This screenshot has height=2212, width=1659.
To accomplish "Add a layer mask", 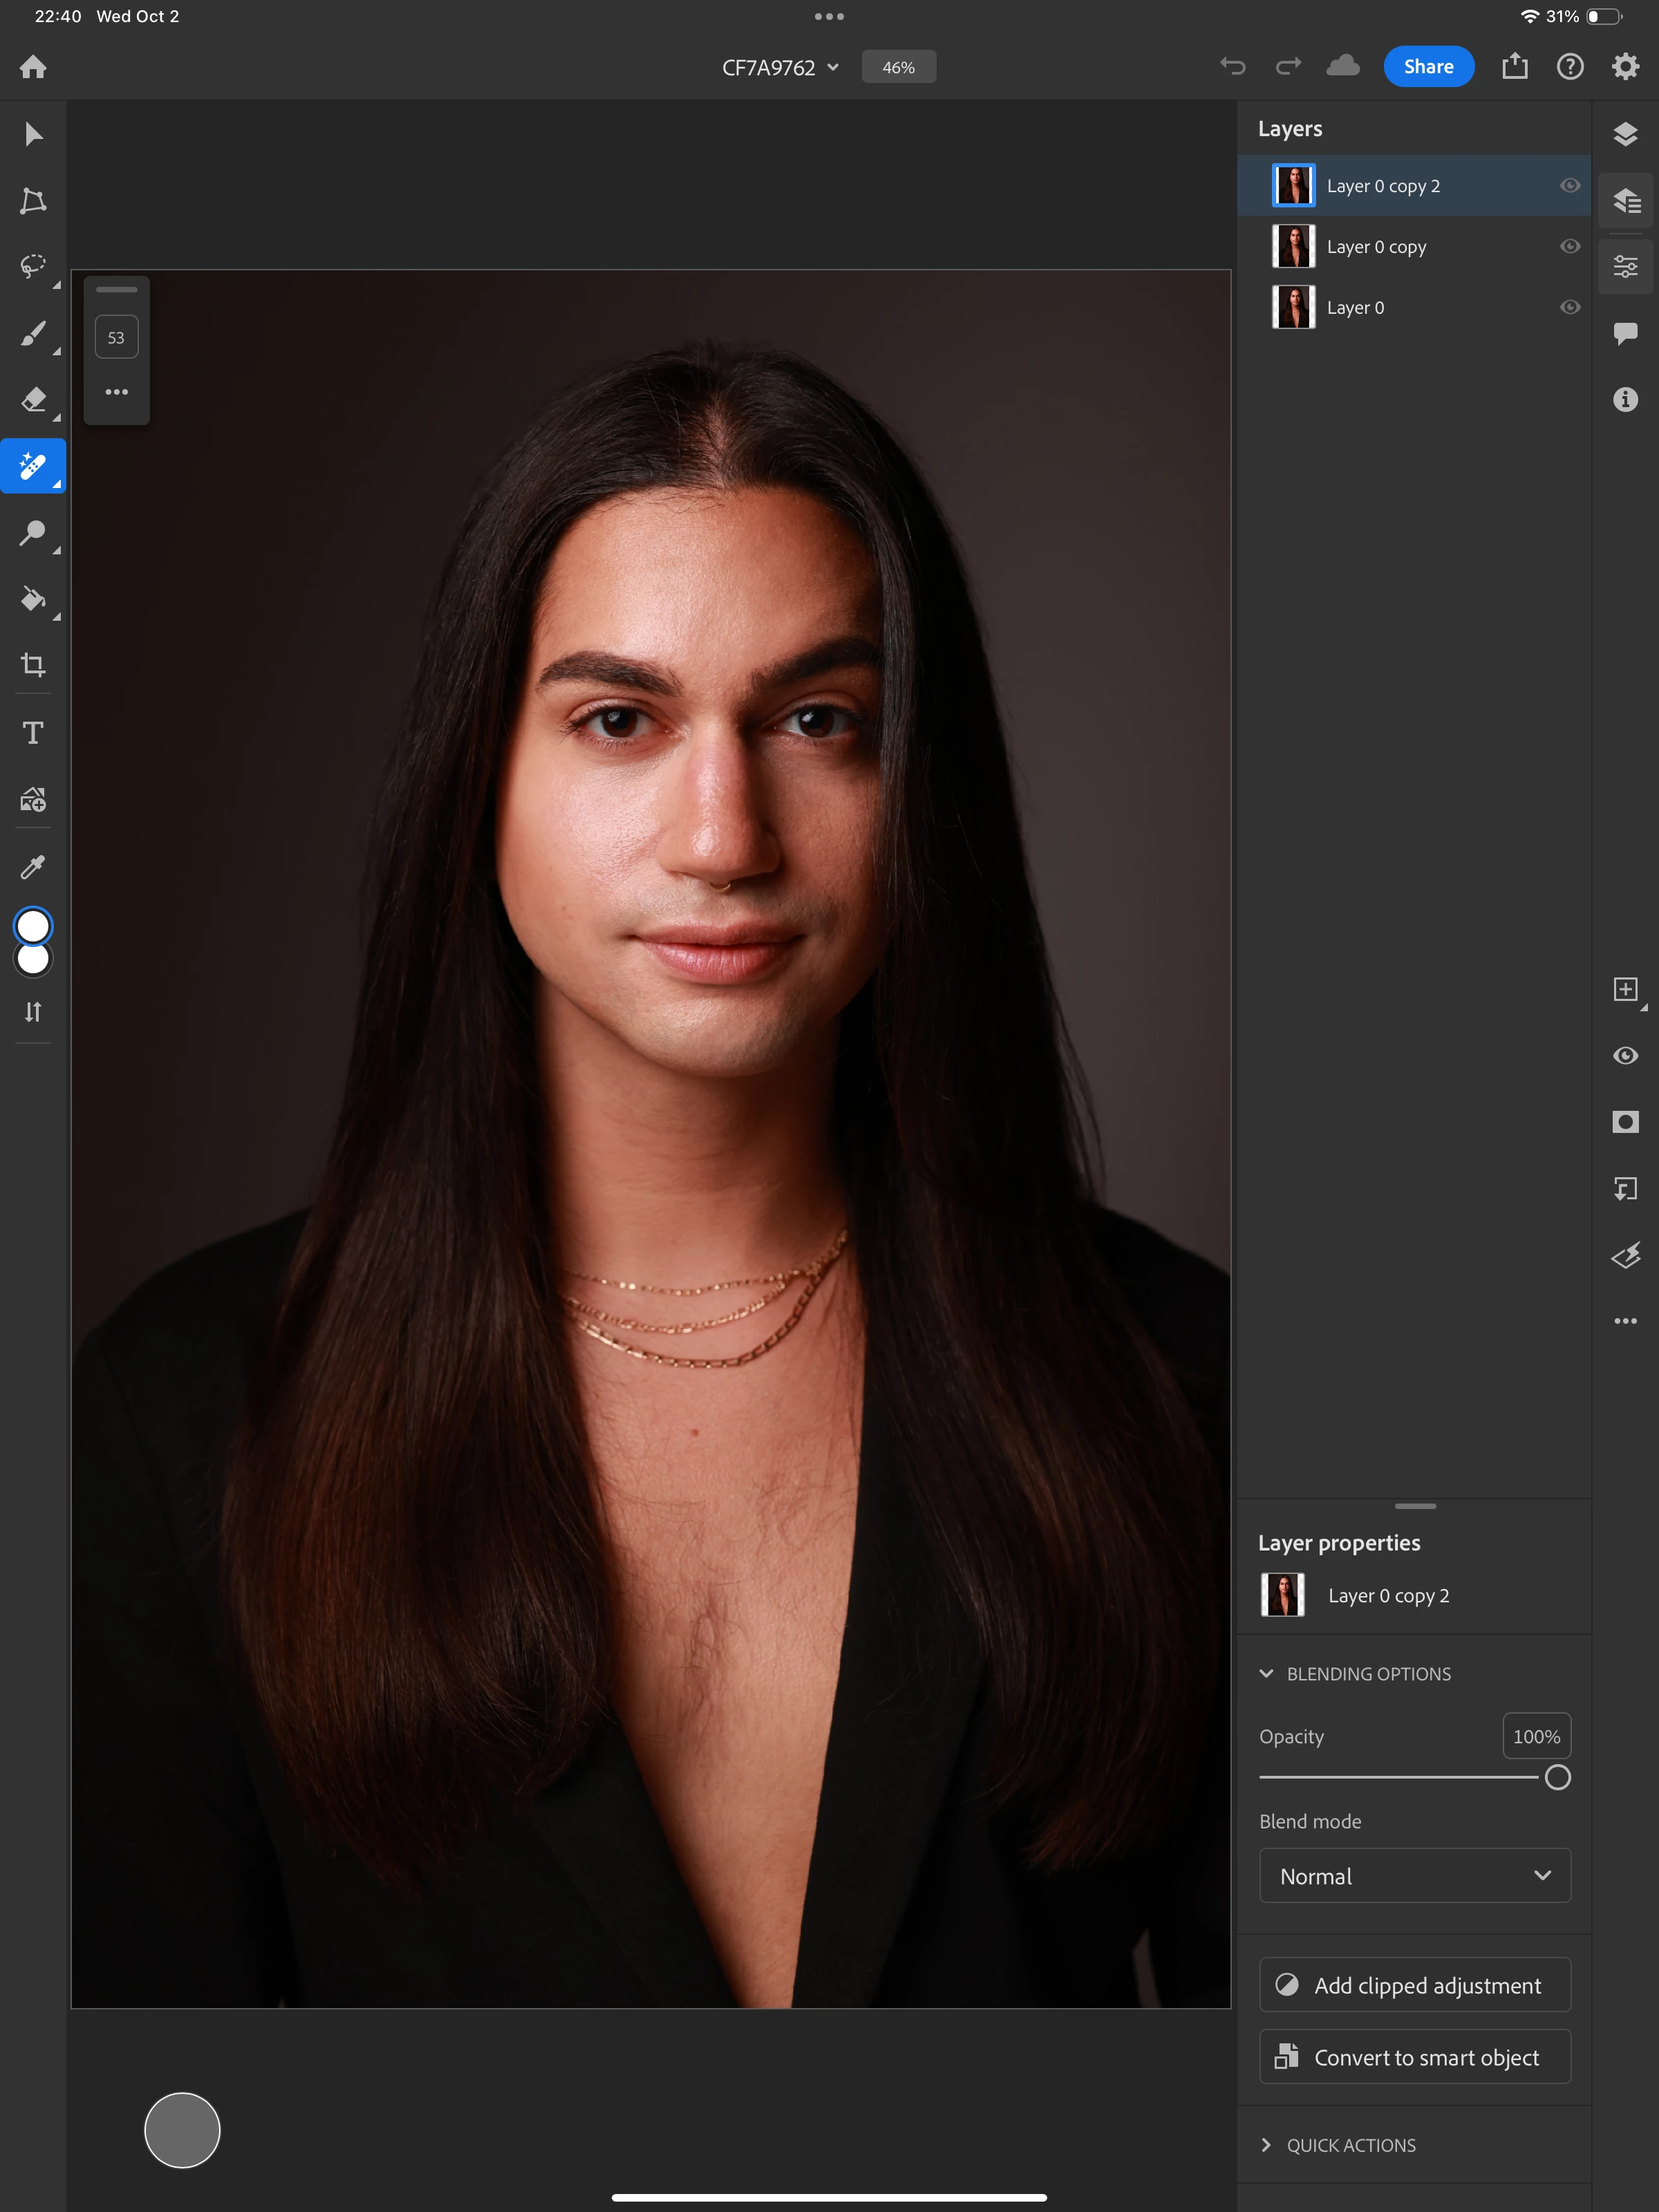I will [1625, 1122].
